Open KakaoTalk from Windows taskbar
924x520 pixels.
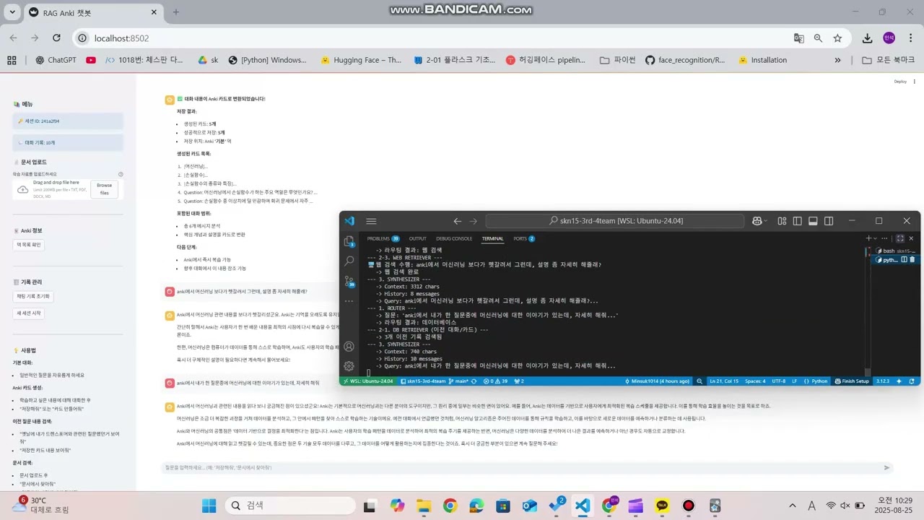[662, 506]
